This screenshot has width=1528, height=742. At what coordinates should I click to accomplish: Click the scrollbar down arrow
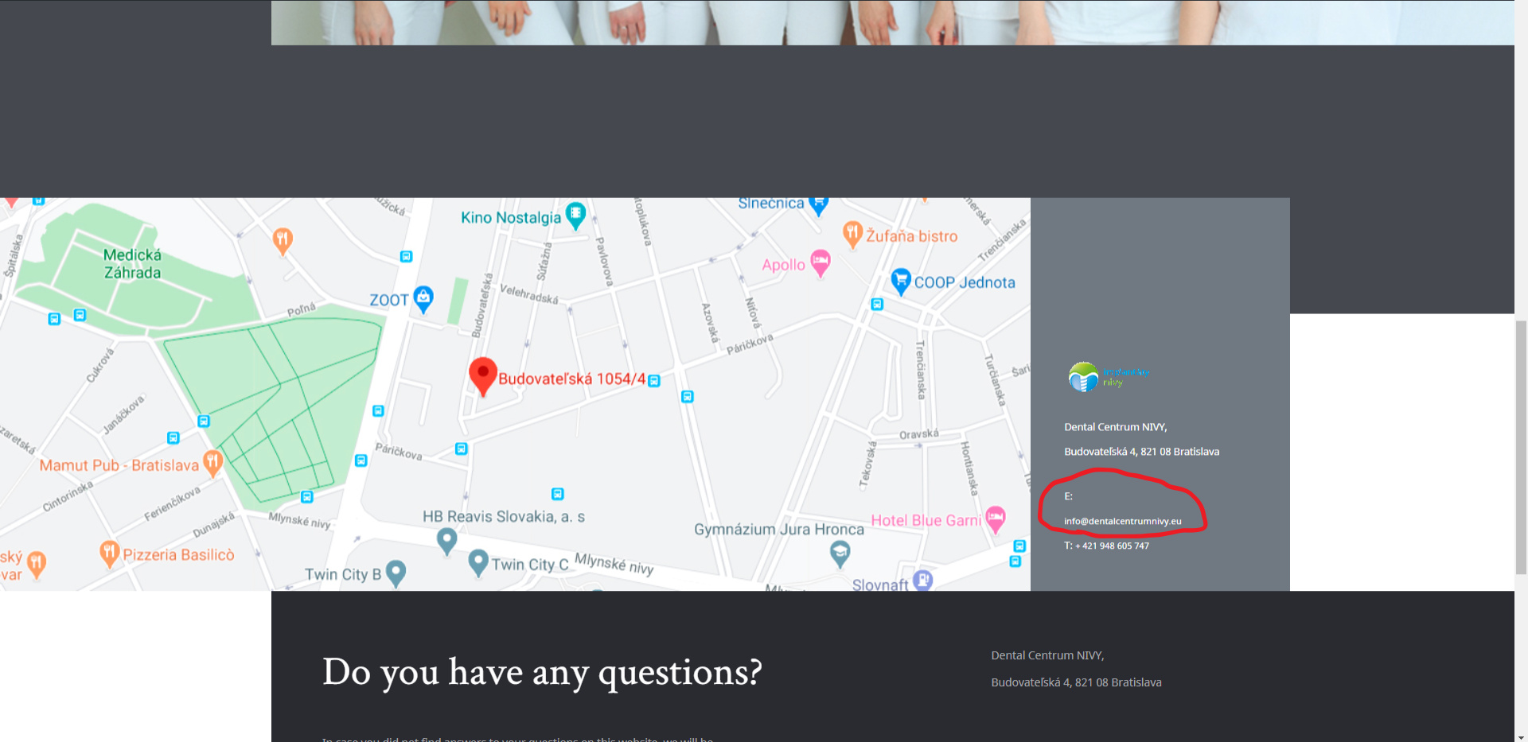point(1521,736)
